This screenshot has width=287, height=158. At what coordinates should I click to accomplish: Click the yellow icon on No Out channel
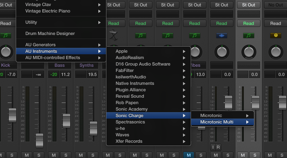click(x=276, y=35)
